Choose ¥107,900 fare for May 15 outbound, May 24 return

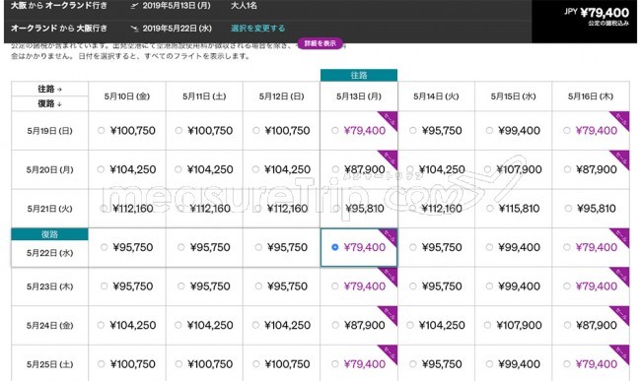(x=513, y=325)
